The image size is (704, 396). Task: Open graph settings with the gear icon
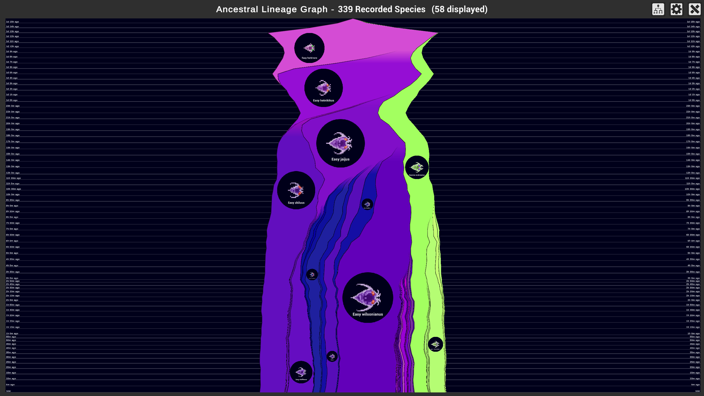click(676, 9)
